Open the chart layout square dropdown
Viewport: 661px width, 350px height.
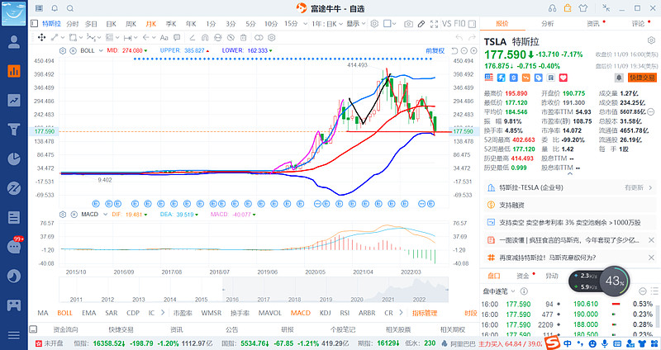click(390, 24)
